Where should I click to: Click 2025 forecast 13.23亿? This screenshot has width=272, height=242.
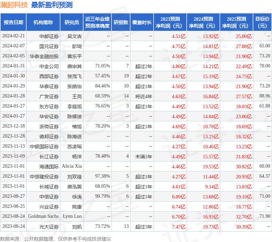pyautogui.click(x=244, y=147)
